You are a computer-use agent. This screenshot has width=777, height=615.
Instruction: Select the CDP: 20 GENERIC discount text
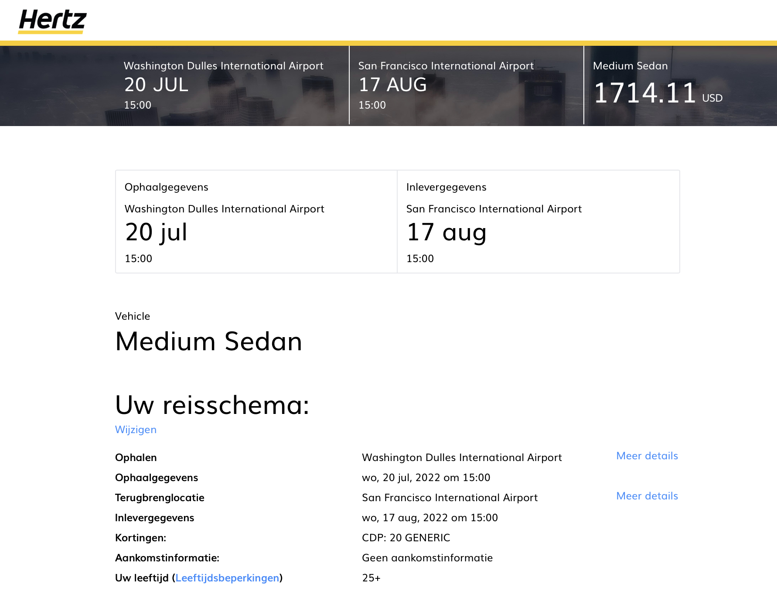[x=406, y=538]
